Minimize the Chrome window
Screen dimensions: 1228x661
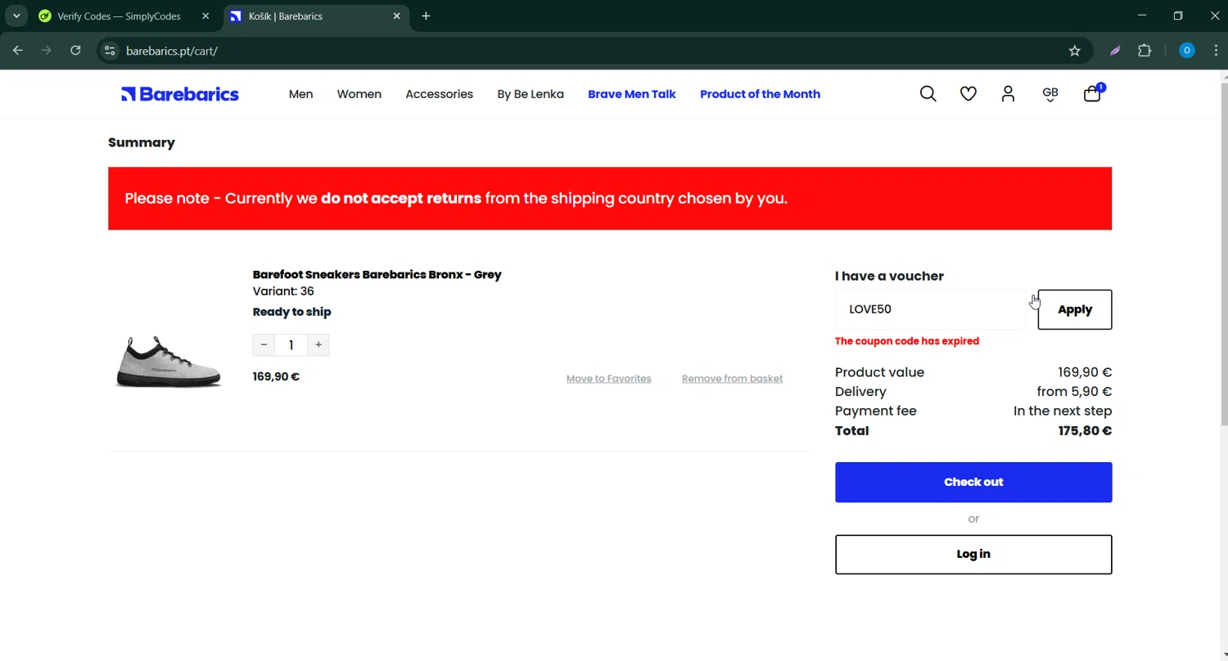pos(1142,16)
